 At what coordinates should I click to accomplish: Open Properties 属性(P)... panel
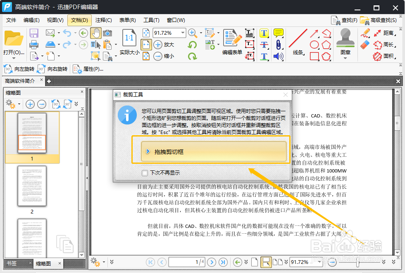(x=88, y=69)
